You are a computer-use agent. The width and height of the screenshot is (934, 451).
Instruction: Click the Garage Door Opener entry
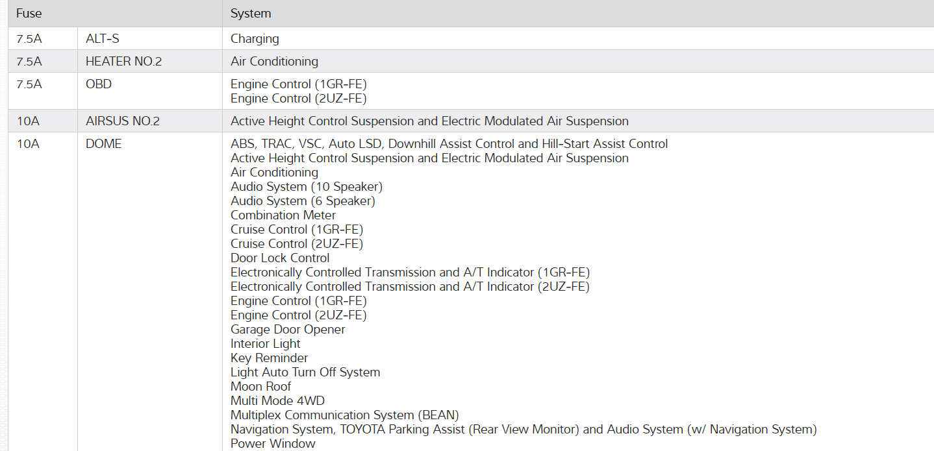click(288, 330)
